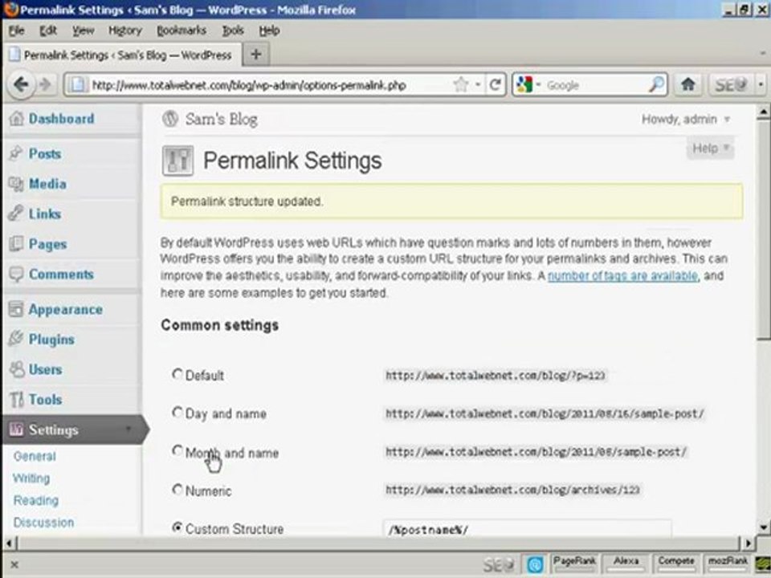This screenshot has height=578, width=771.
Task: Open the Bookmarks menu
Action: [182, 31]
